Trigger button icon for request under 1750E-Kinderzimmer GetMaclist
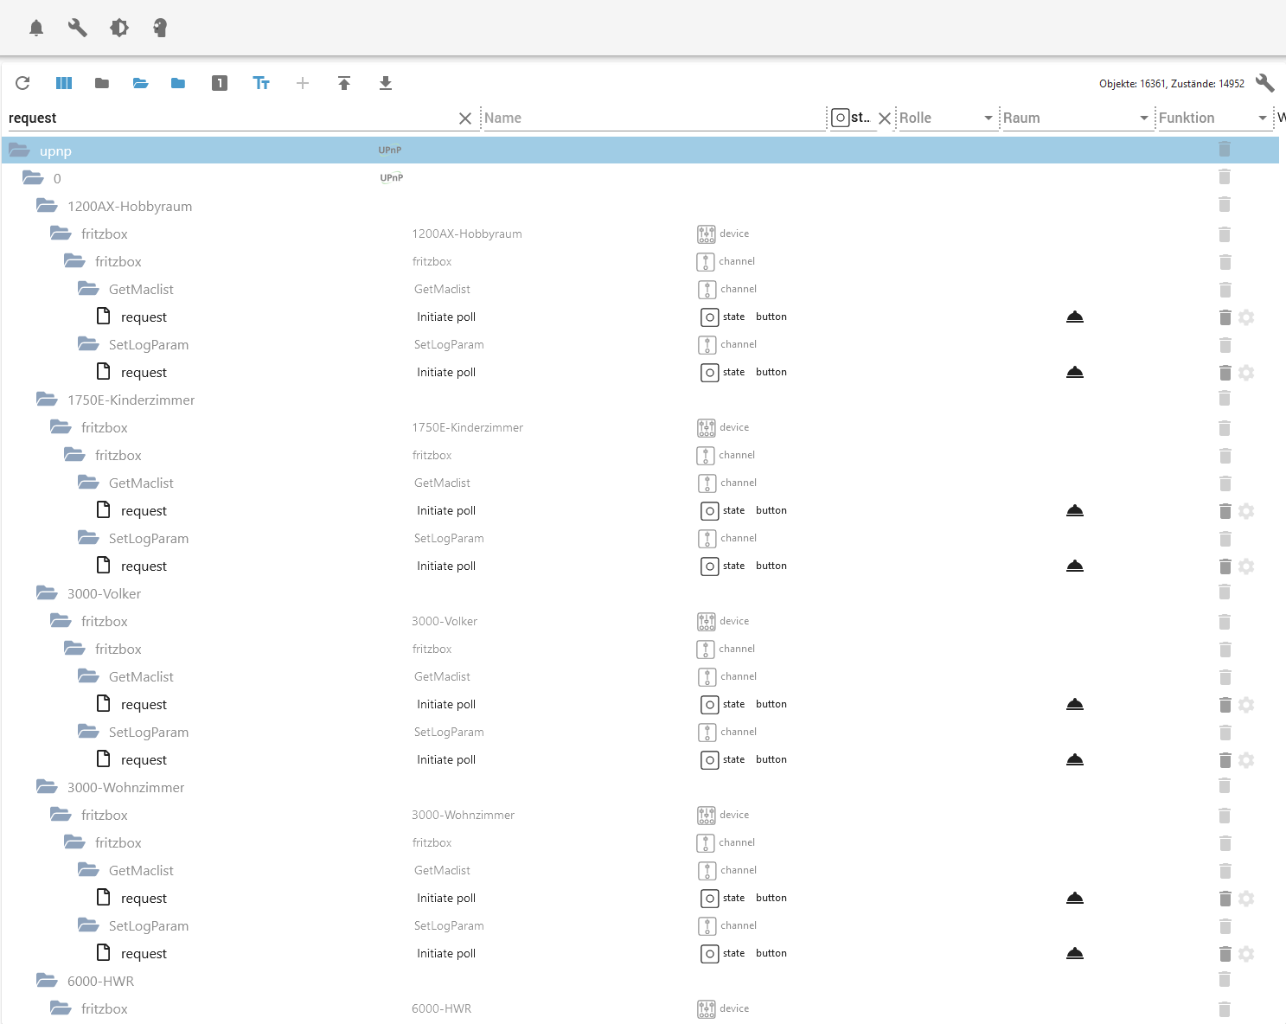 (x=1075, y=510)
